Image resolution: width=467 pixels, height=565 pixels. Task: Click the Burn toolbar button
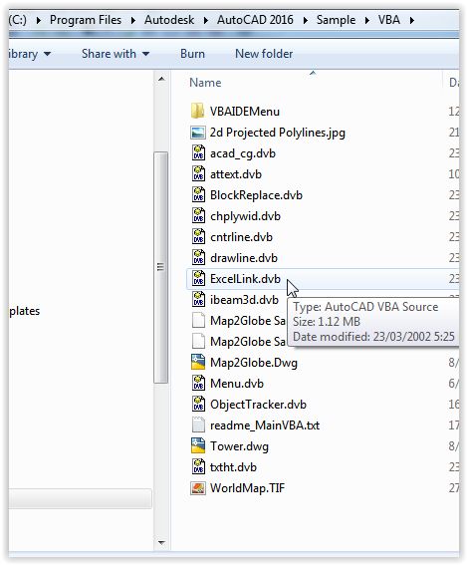pos(192,54)
